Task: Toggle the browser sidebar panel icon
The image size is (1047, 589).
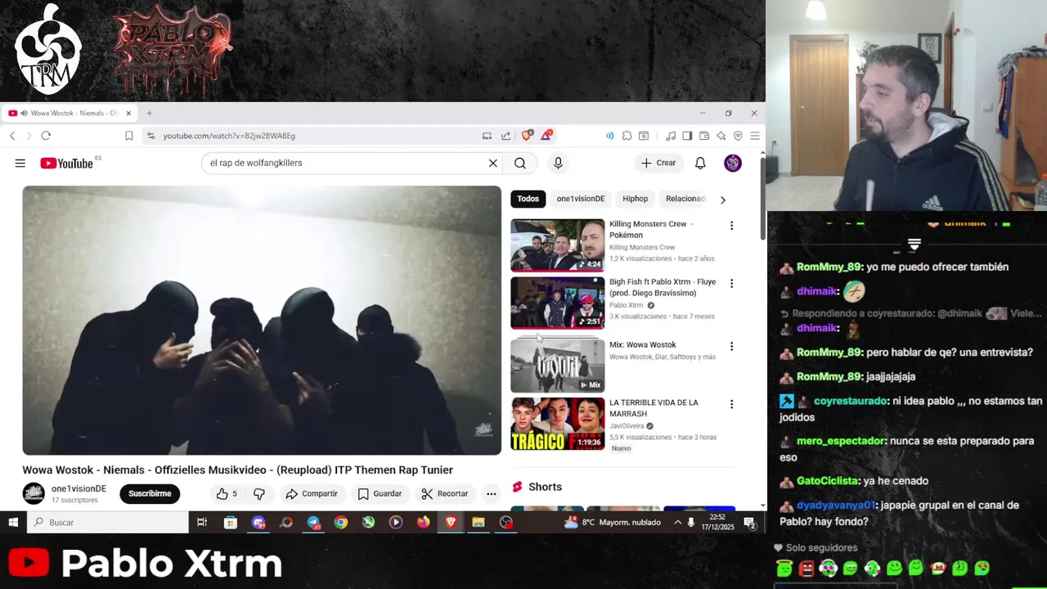Action: click(x=687, y=136)
